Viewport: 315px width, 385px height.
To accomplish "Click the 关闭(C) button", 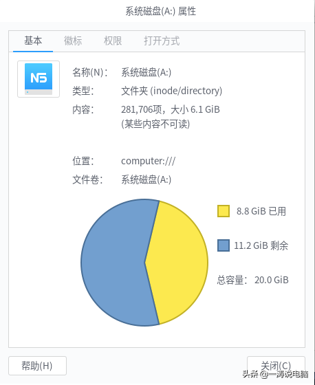I will pyautogui.click(x=276, y=366).
